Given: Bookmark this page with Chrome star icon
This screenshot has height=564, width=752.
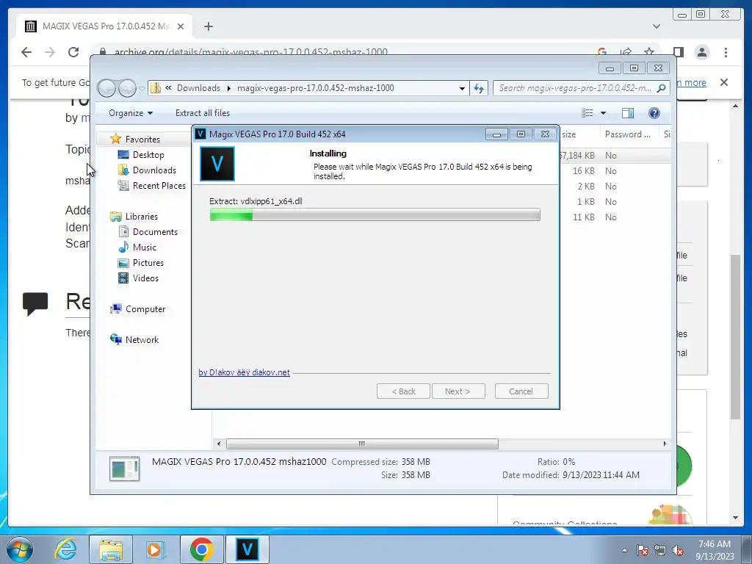Looking at the screenshot, I should point(649,52).
